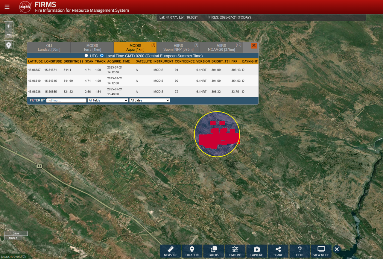The height and width of the screenshot is (259, 383).
Task: Open the Measure tool
Action: click(x=171, y=251)
